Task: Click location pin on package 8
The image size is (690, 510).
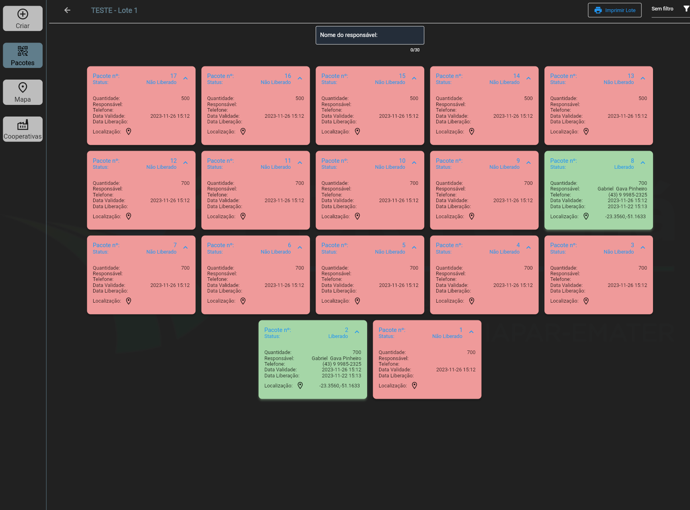Action: [x=586, y=216]
